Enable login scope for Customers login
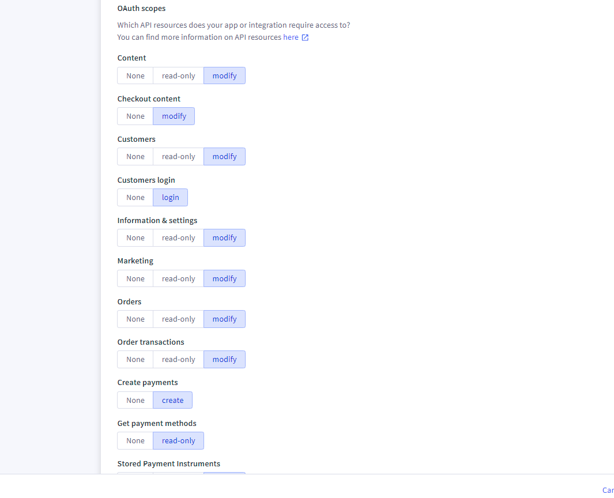The height and width of the screenshot is (498, 614). [x=170, y=197]
